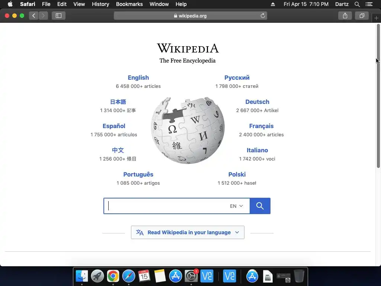Open the History menu
The width and height of the screenshot is (381, 286).
pyautogui.click(x=100, y=4)
